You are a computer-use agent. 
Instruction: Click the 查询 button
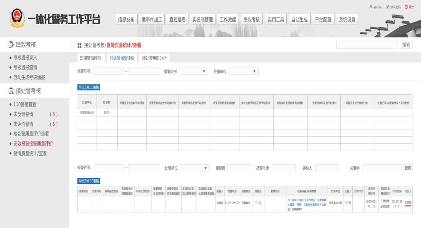408,168
